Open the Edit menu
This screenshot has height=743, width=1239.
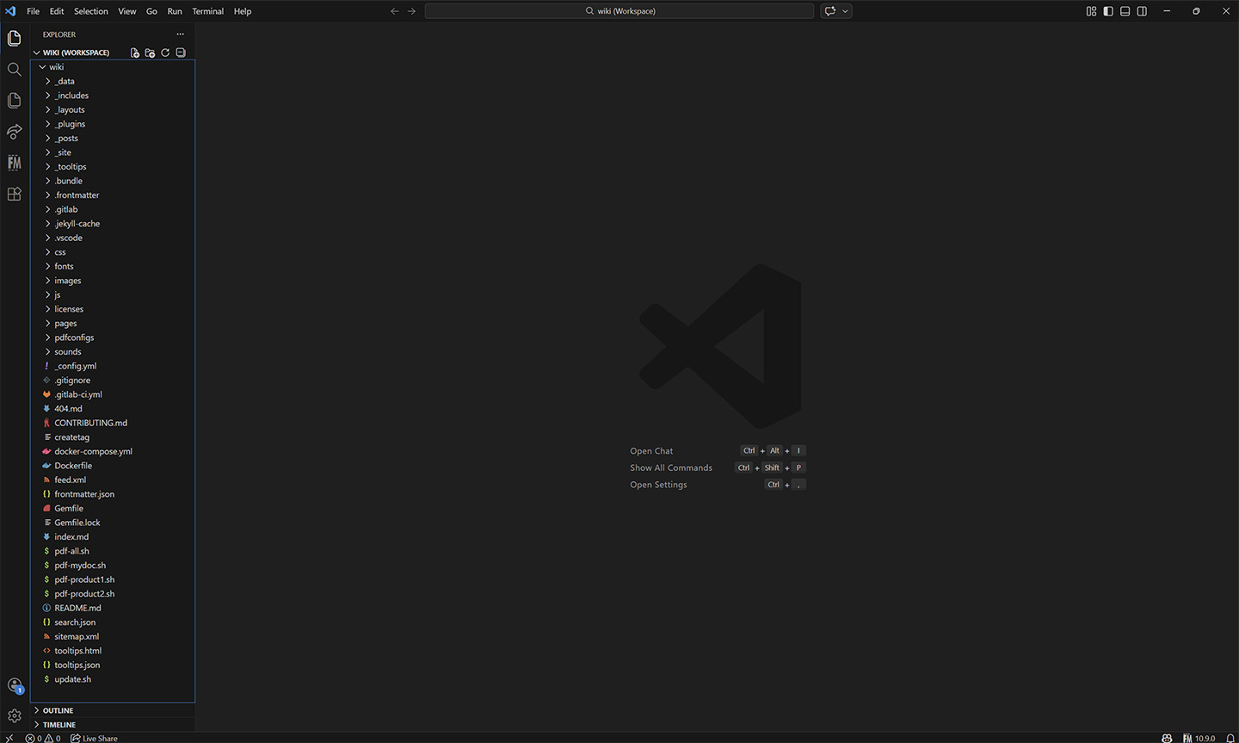coord(57,11)
